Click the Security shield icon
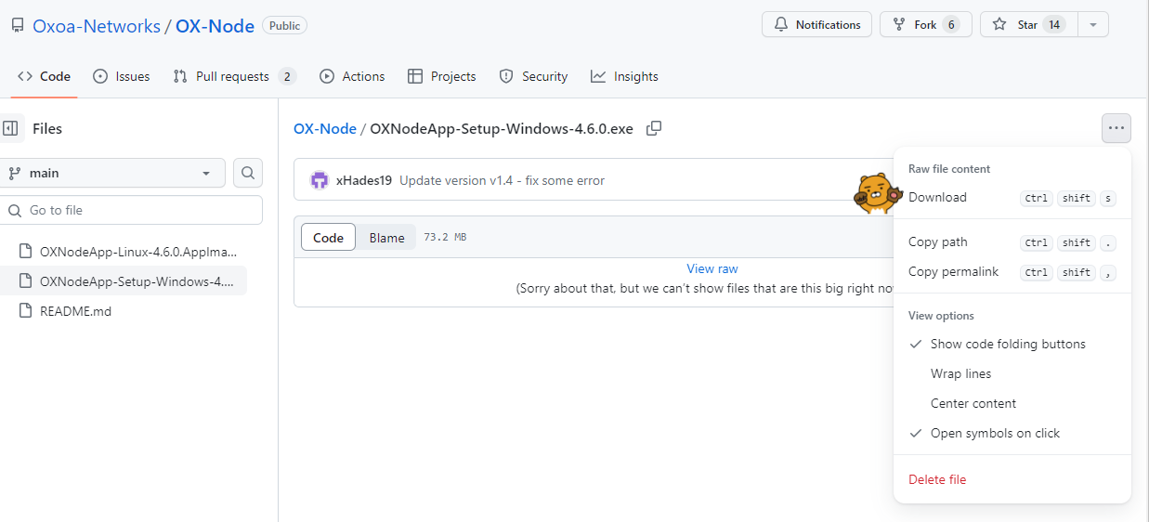Image resolution: width=1149 pixels, height=522 pixels. 506,76
